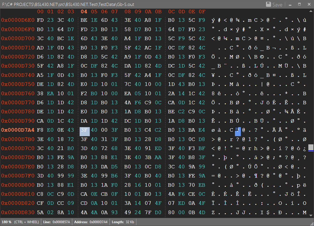Select byte B0 in row 0x0000D760 column 05
Viewport: 314px width, 226px height.
[x=94, y=93]
